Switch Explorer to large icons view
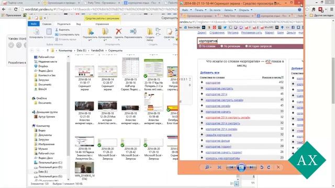Screen dimensions: 335x188 tap(237, 183)
